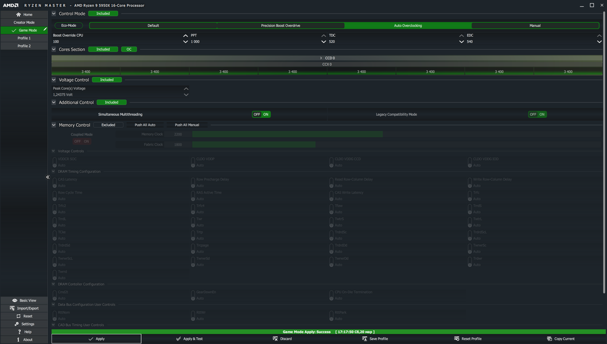Switch to Profile 1

24,38
